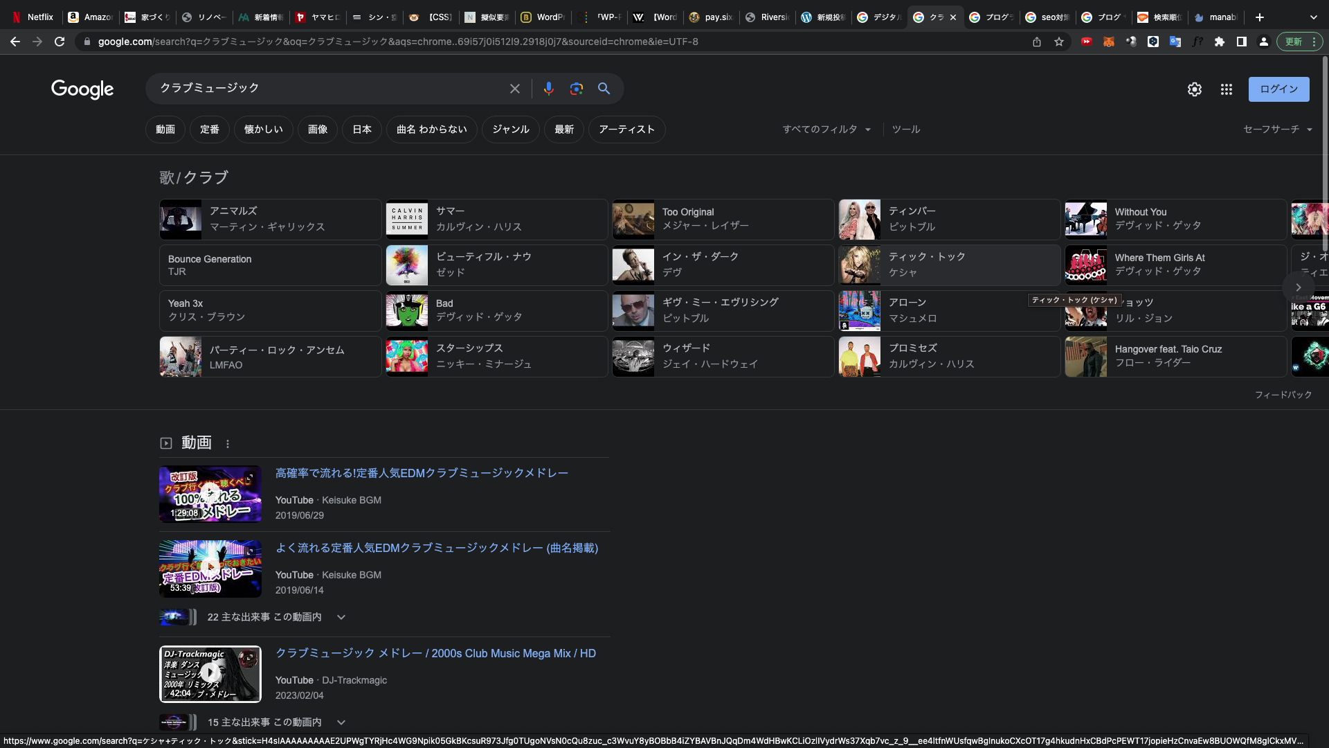
Task: Open Google apps grid
Action: (1227, 89)
